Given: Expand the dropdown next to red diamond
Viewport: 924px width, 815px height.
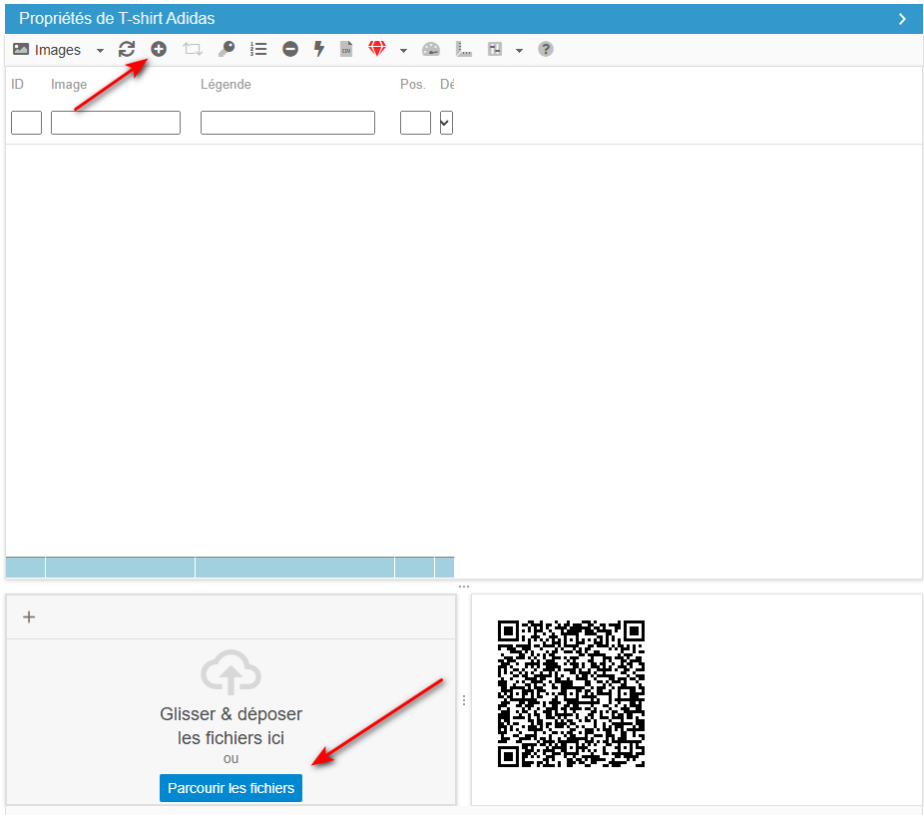Looking at the screenshot, I should (x=404, y=51).
